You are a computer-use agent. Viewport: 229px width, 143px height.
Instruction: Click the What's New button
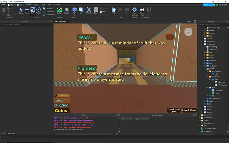point(208,5)
